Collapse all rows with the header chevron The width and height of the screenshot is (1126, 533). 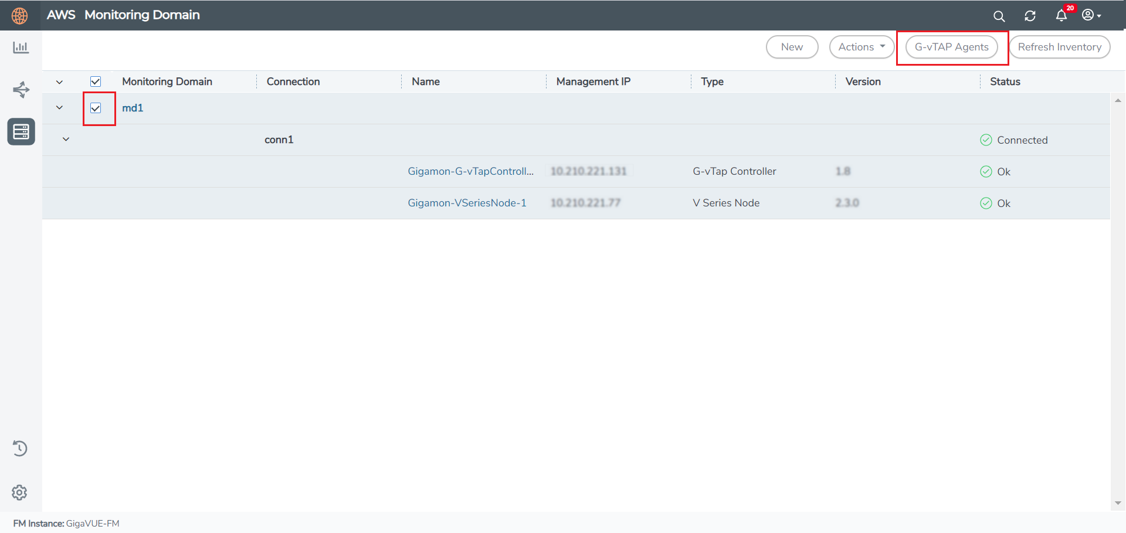59,82
